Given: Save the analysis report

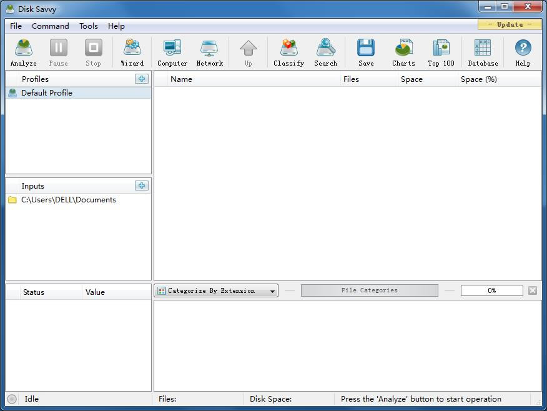Looking at the screenshot, I should [366, 52].
